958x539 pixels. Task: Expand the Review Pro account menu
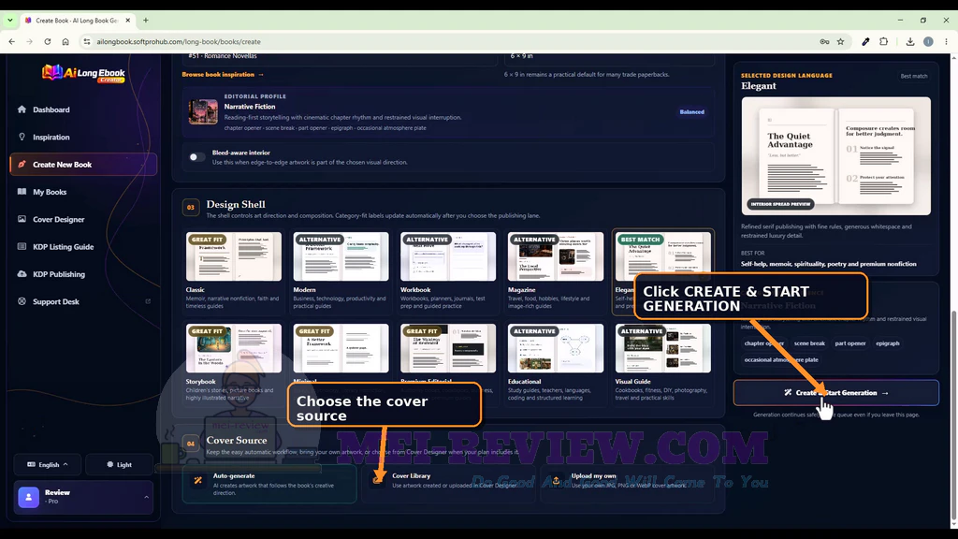(83, 497)
